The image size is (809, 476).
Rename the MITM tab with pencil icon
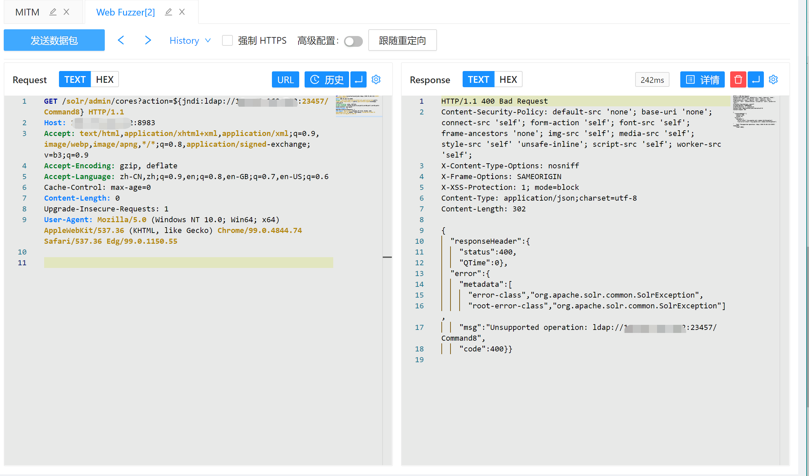(53, 12)
